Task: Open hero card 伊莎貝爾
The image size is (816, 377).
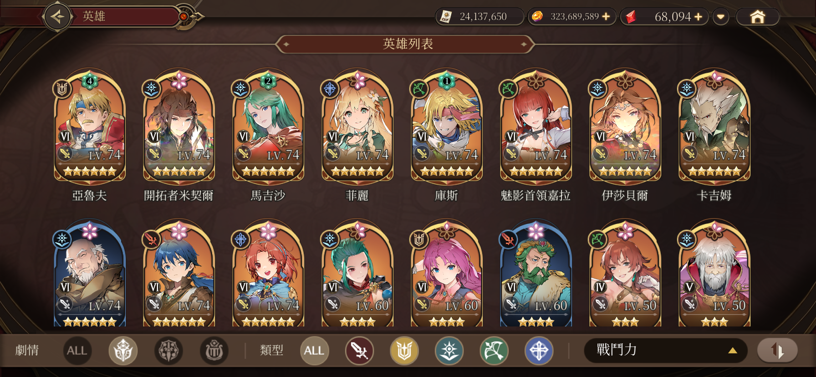Action: tap(625, 125)
